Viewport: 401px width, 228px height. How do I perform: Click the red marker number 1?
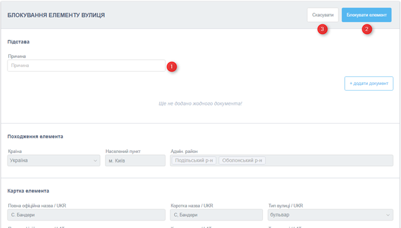172,67
